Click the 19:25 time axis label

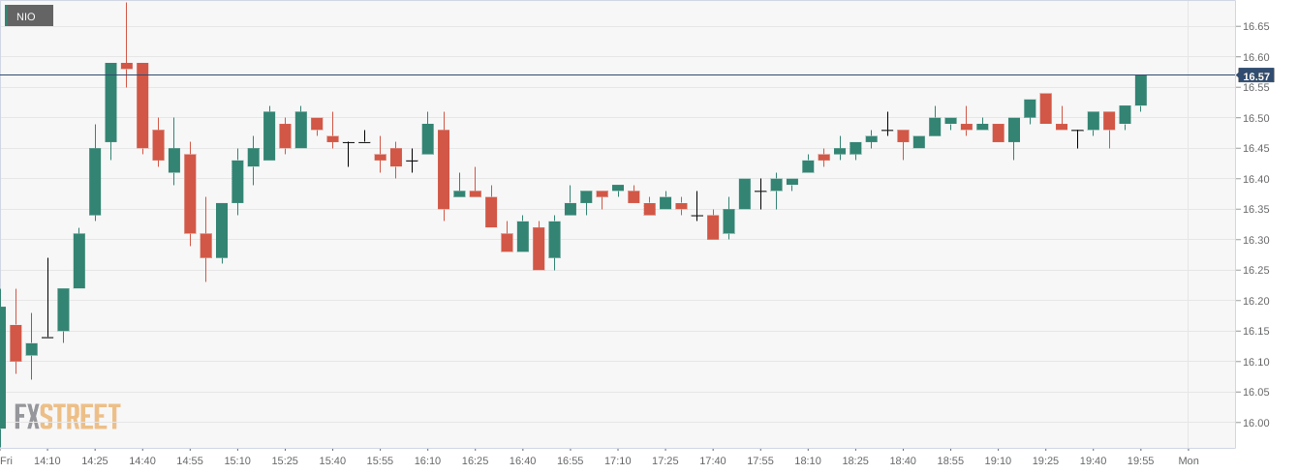(x=1045, y=461)
